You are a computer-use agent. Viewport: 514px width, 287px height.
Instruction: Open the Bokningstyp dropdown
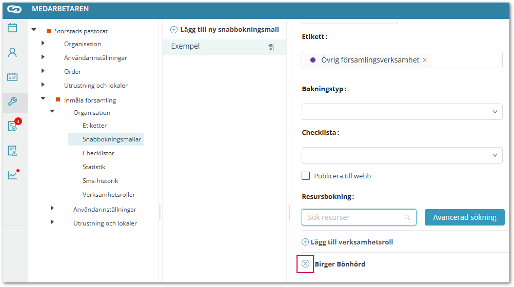402,111
